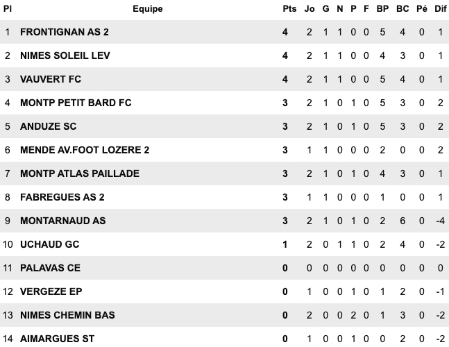Screen dimensions: 449x347
Task: Click the NIMES CHEMIN BAS team name
Action: coord(67,315)
